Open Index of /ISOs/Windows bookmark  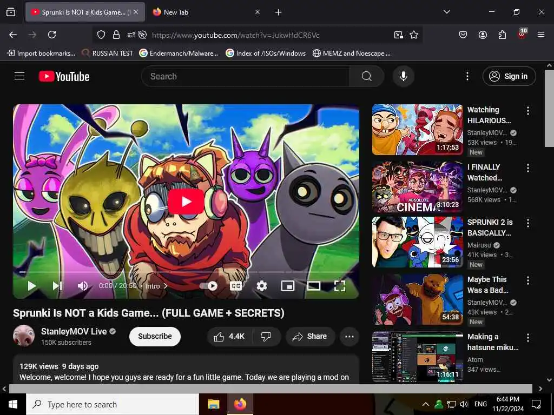click(266, 53)
